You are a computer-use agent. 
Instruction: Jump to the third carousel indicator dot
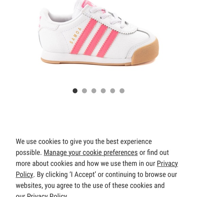click(94, 91)
